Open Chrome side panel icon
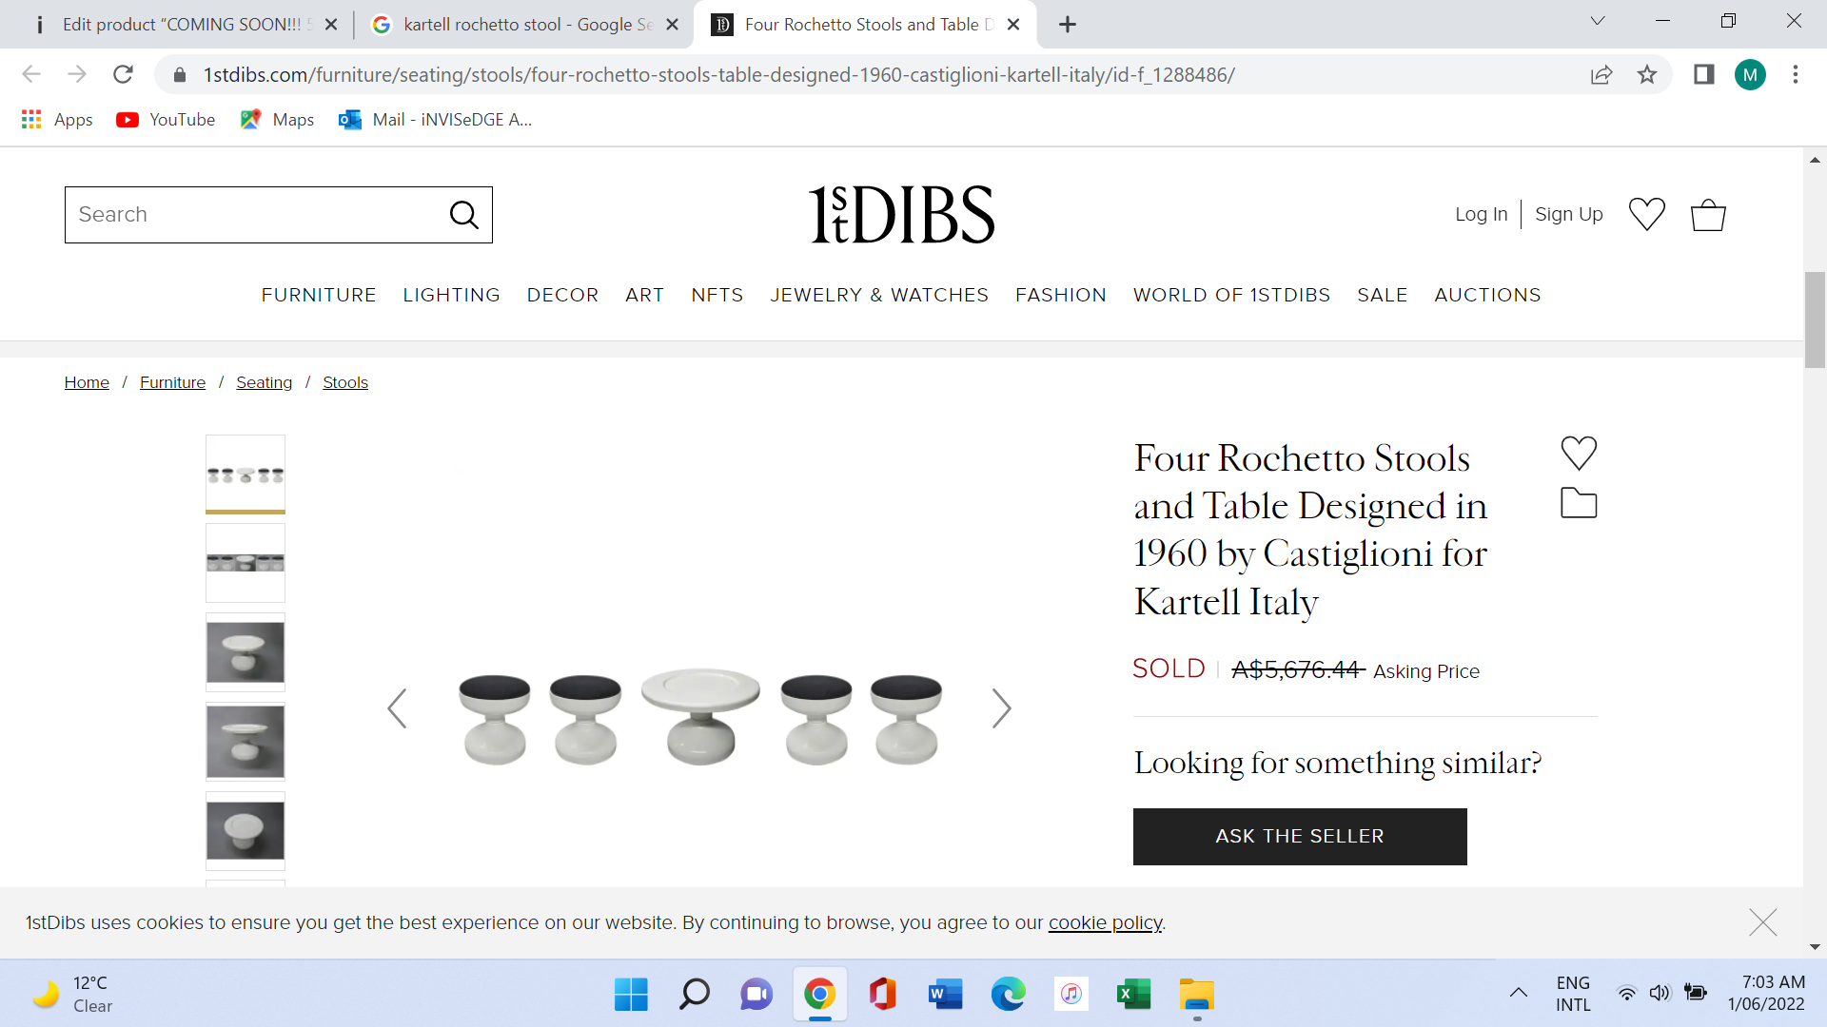The image size is (1827, 1027). (x=1703, y=74)
